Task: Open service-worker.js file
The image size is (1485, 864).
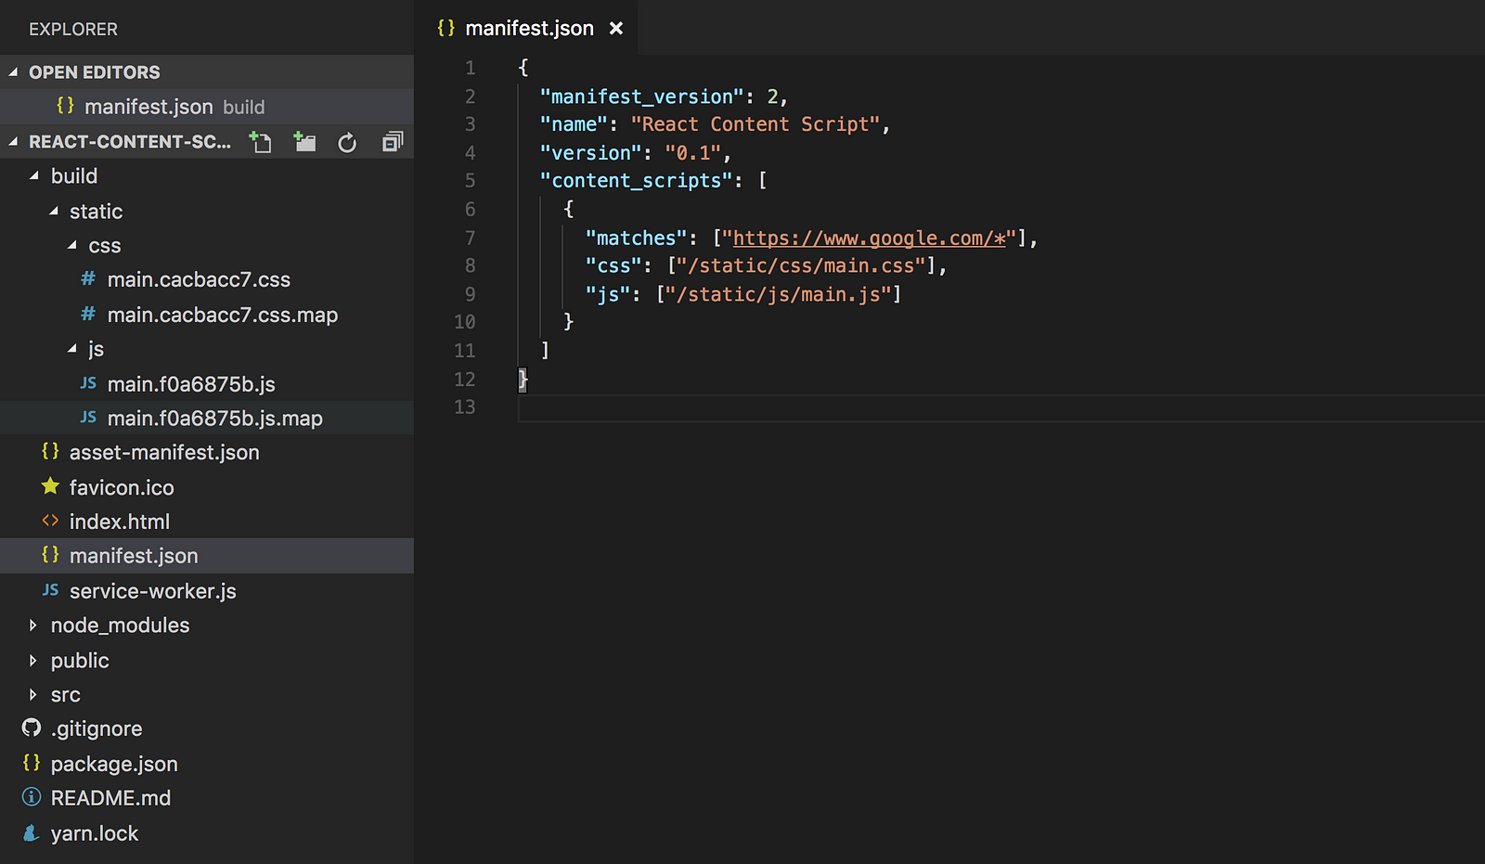Action: click(153, 591)
